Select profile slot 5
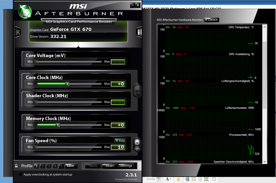This screenshot has height=183, width=276. tap(61, 166)
